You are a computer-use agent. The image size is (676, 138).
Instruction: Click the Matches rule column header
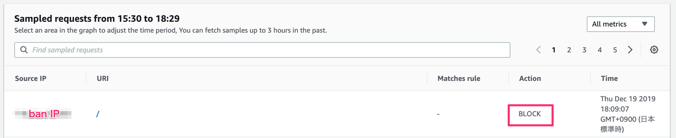(x=459, y=79)
